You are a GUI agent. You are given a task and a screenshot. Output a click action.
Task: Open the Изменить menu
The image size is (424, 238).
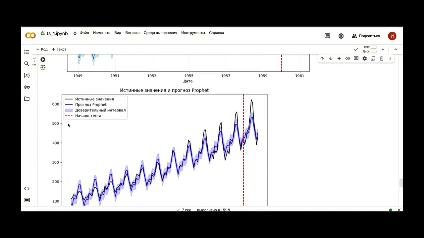point(102,33)
